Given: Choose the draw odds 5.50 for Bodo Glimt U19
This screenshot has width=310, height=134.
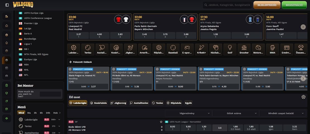Looking at the screenshot, I should [189, 128].
